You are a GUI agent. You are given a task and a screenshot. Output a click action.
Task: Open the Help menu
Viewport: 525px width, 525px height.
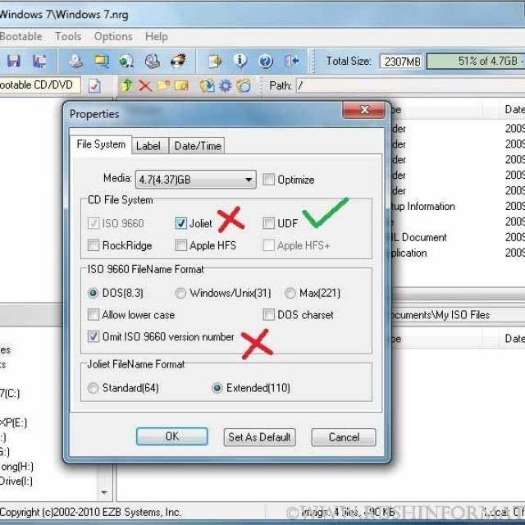click(157, 36)
